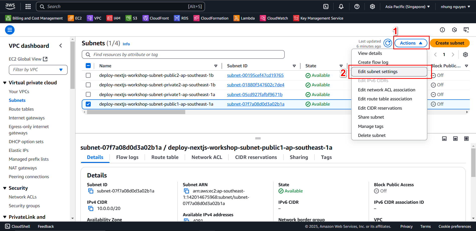The height and width of the screenshot is (231, 476).
Task: Open subnet-05cd927fafbf9671b link
Action: coord(255,95)
